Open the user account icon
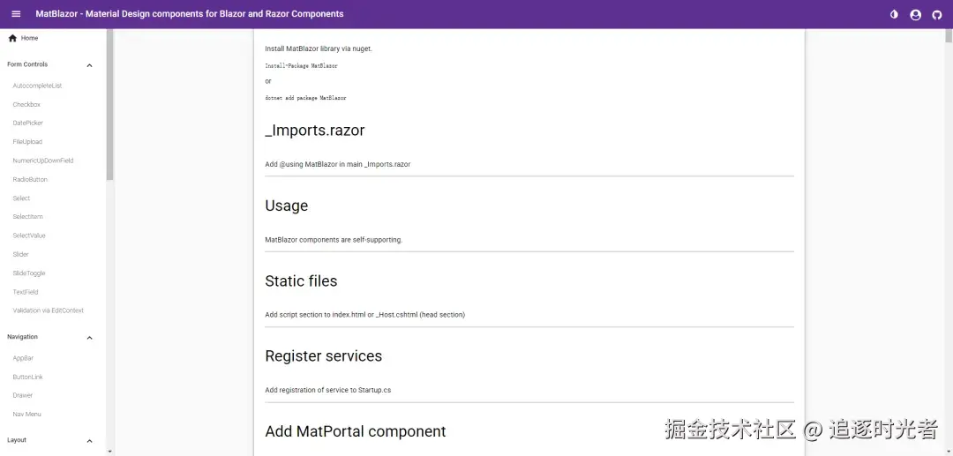Image resolution: width=953 pixels, height=456 pixels. click(915, 15)
